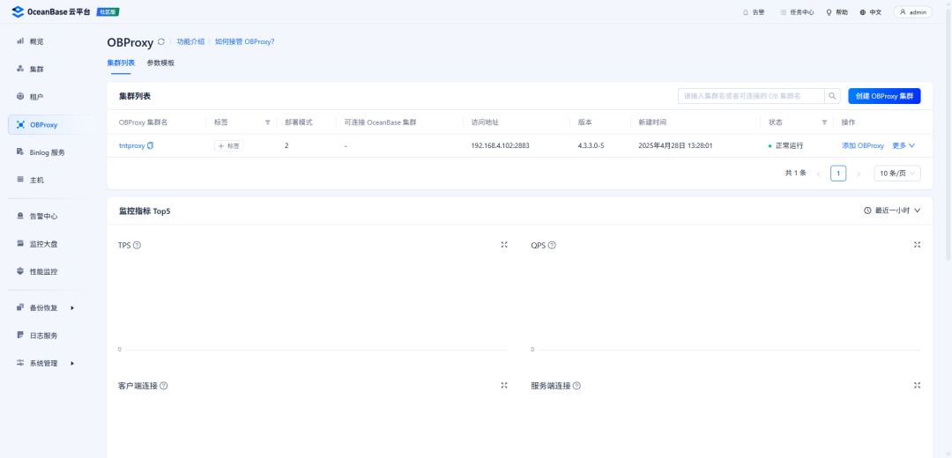Open the 状态 column filter icon
Image resolution: width=952 pixels, height=458 pixels.
coord(824,122)
